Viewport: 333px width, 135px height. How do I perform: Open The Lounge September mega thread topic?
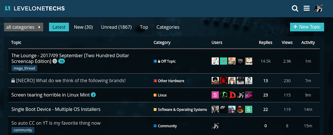pyautogui.click(x=70, y=58)
